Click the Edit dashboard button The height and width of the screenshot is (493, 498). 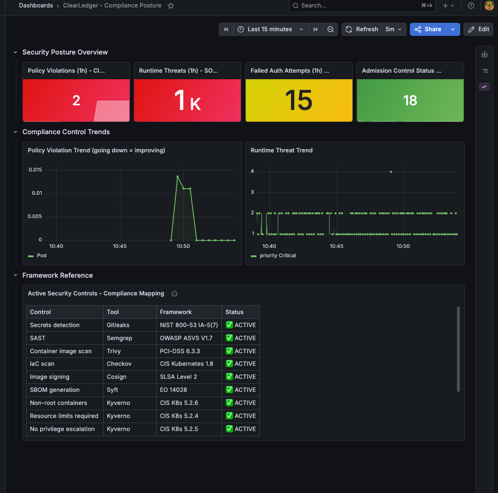[x=478, y=29]
